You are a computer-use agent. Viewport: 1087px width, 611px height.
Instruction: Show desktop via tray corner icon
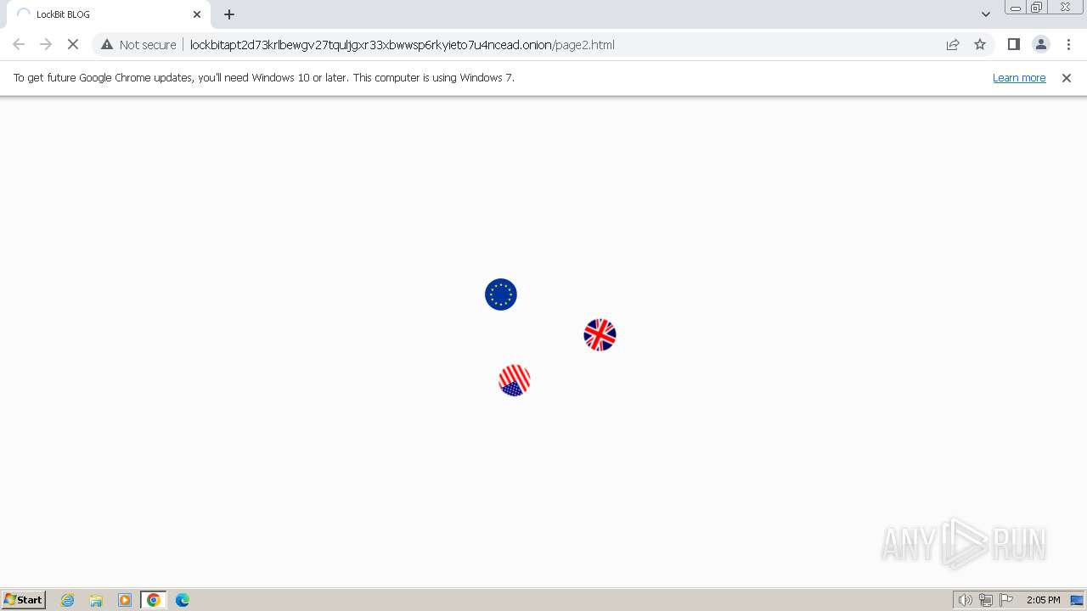pyautogui.click(x=1077, y=600)
